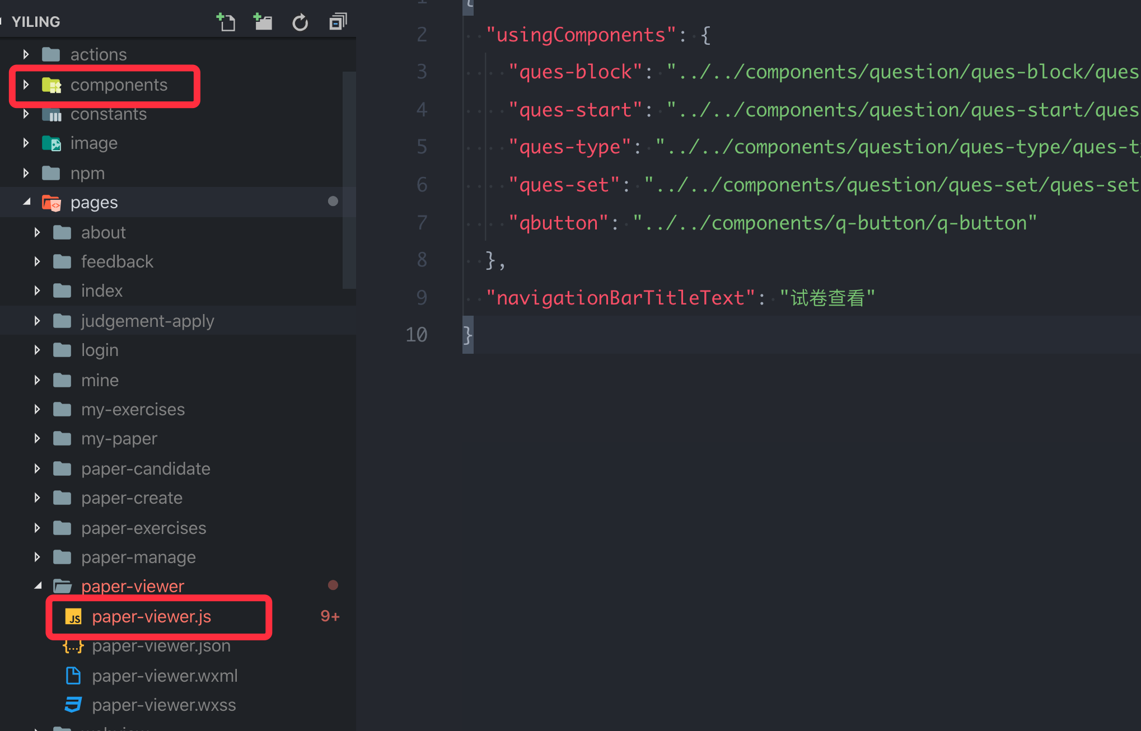Click the YILING project title

[35, 21]
